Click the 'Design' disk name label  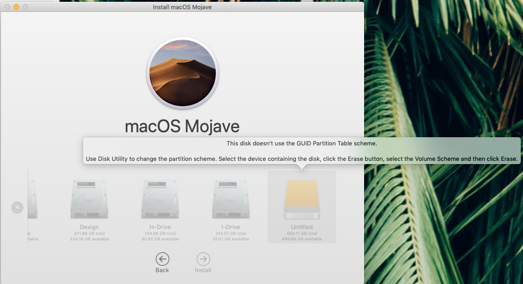pyautogui.click(x=89, y=227)
